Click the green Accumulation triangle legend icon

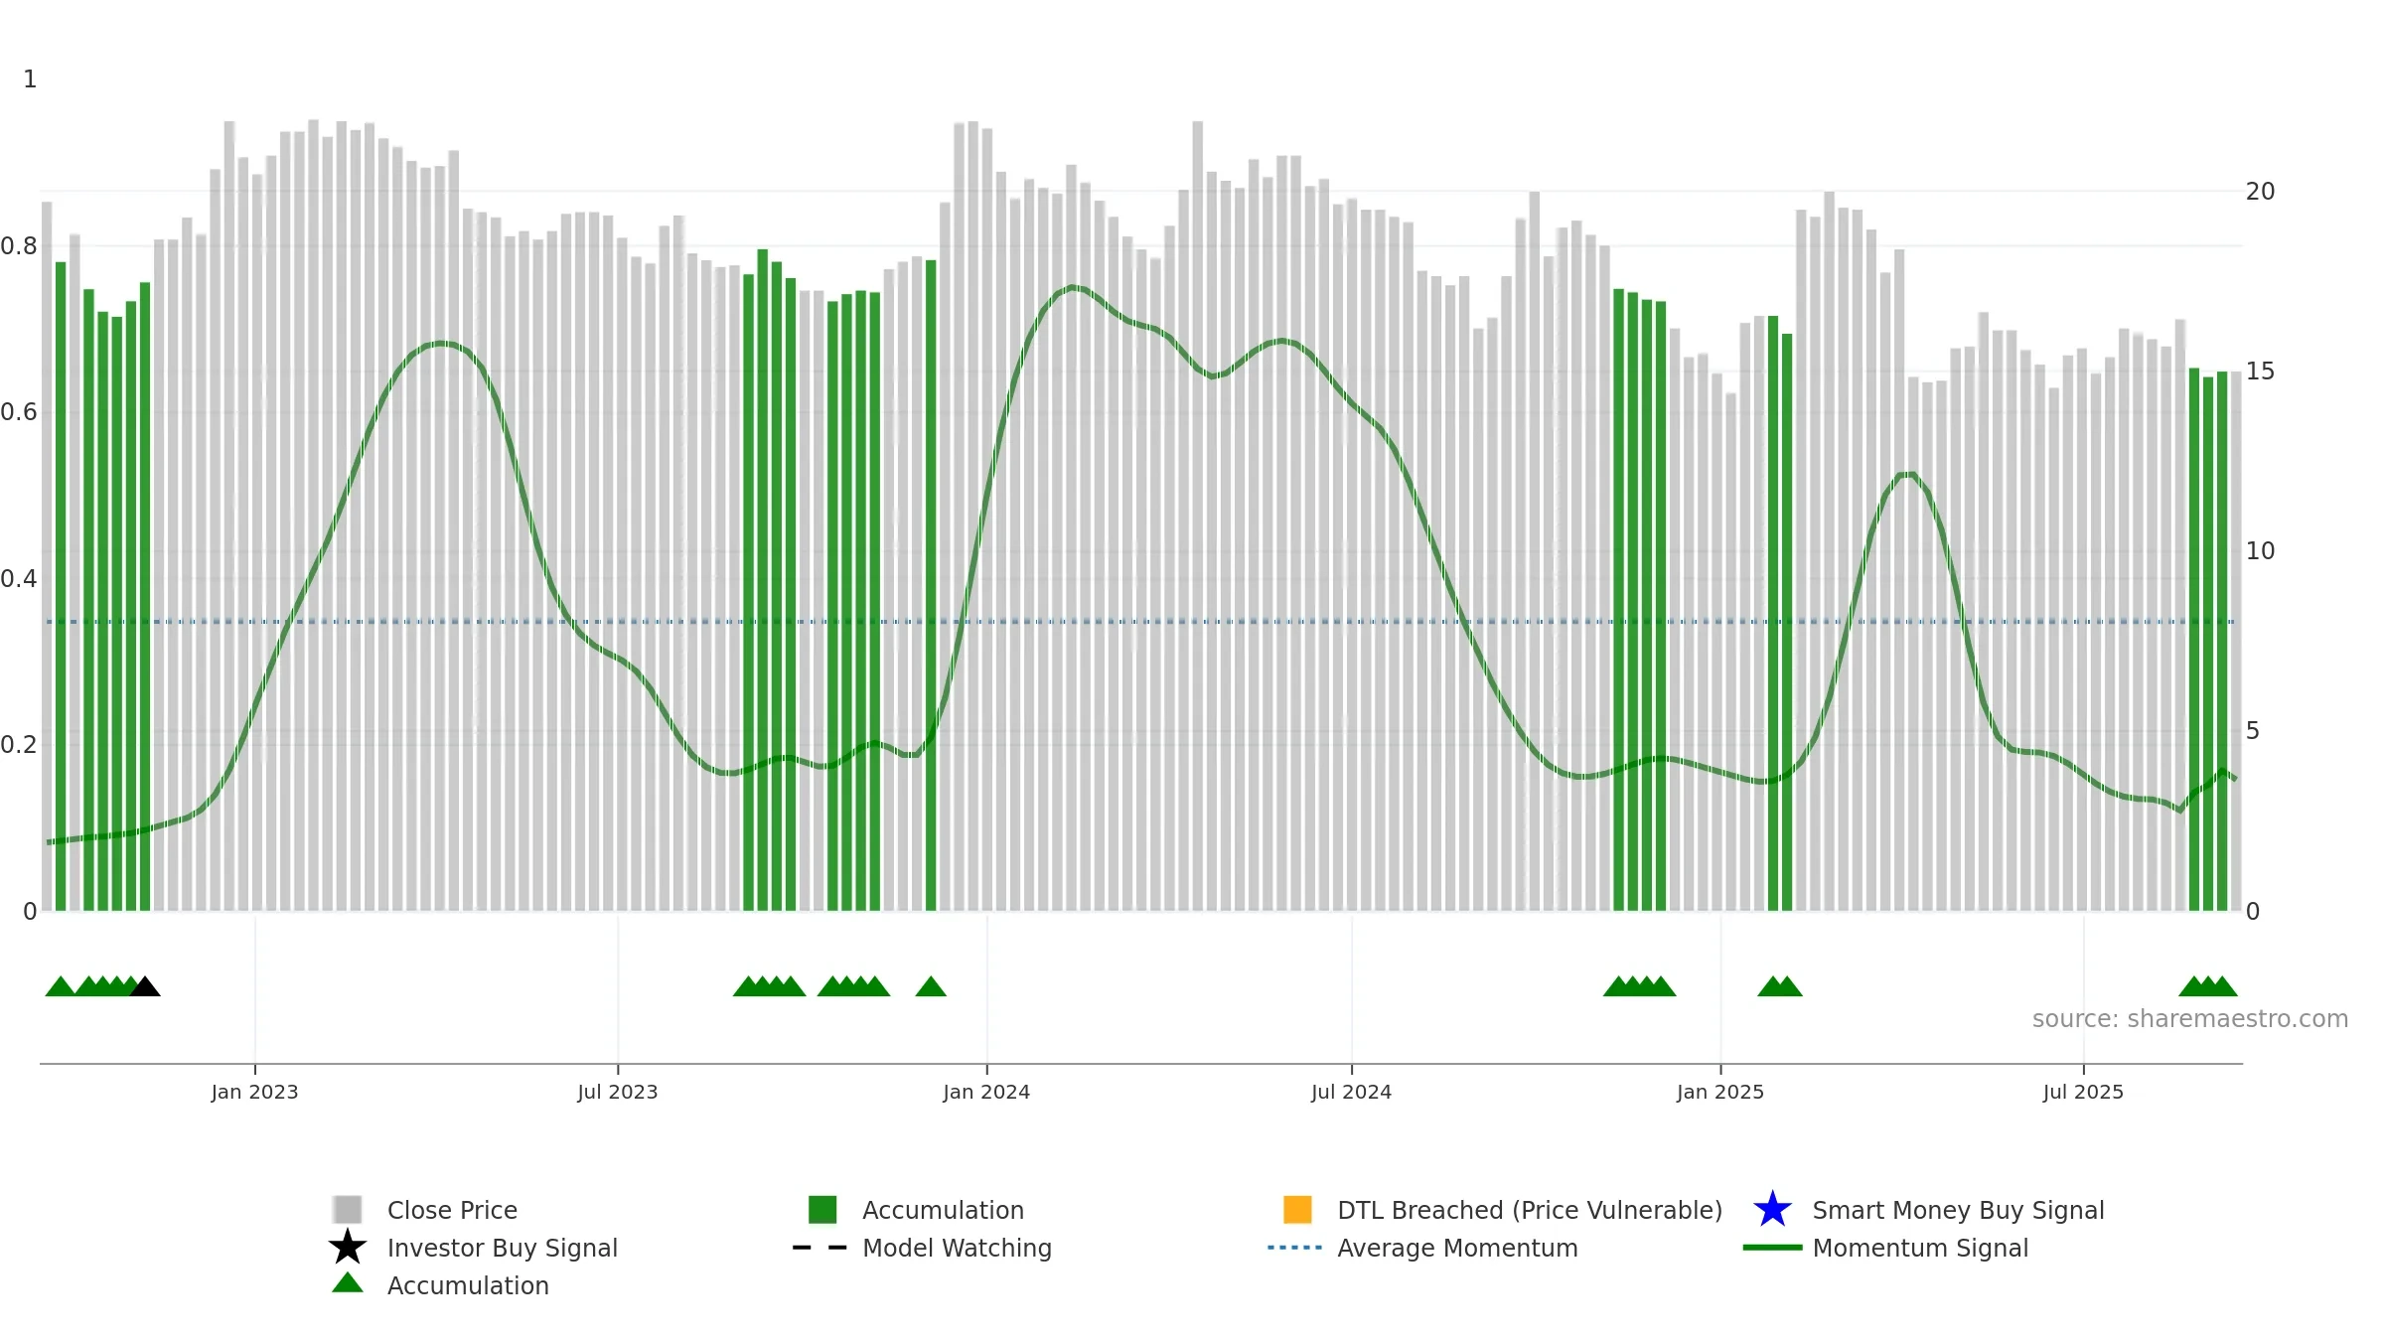coord(348,1283)
